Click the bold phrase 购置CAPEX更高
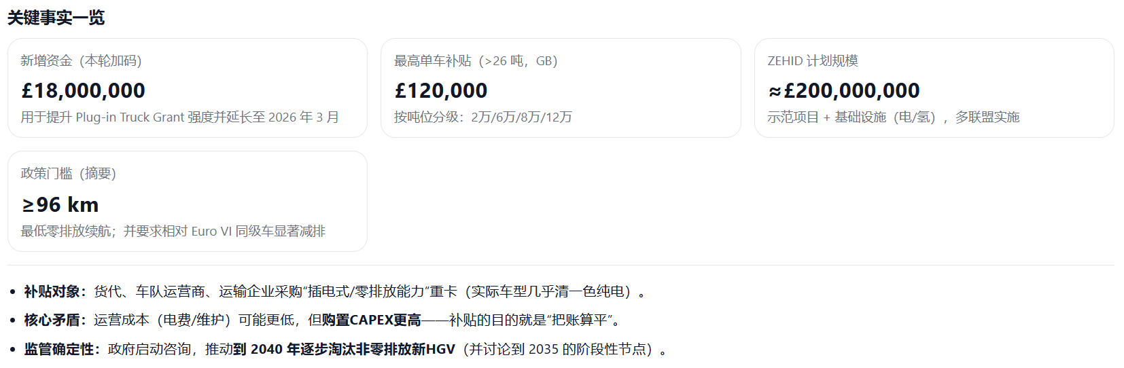Viewport: 1124px width, 368px height. (x=371, y=320)
